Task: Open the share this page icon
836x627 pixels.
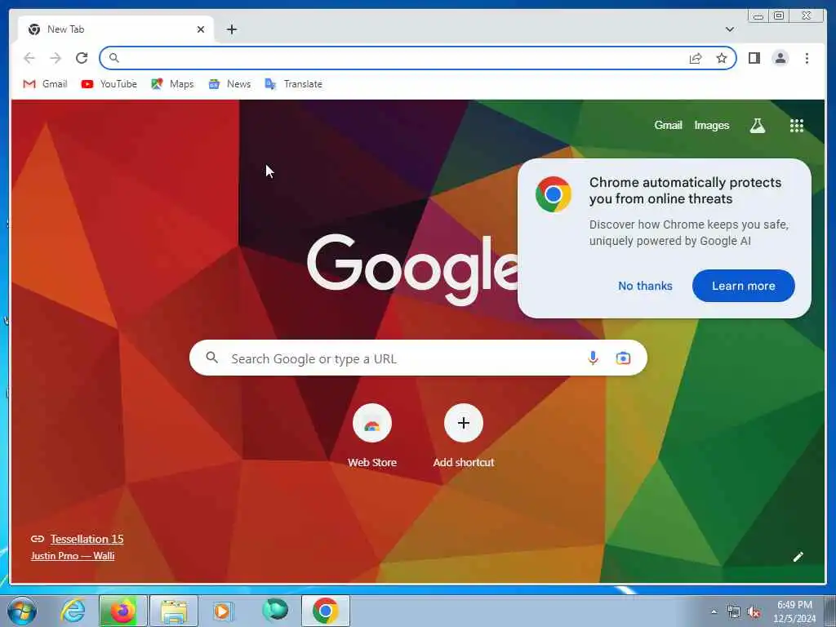Action: click(696, 58)
